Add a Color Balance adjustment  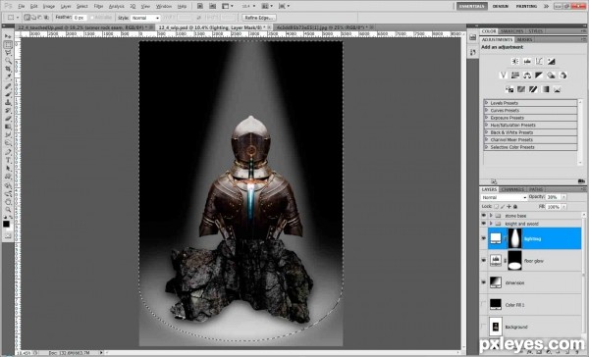[527, 76]
